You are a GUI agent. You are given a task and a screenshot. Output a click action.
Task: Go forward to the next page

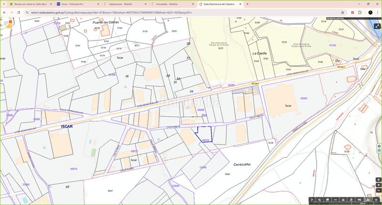point(11,12)
